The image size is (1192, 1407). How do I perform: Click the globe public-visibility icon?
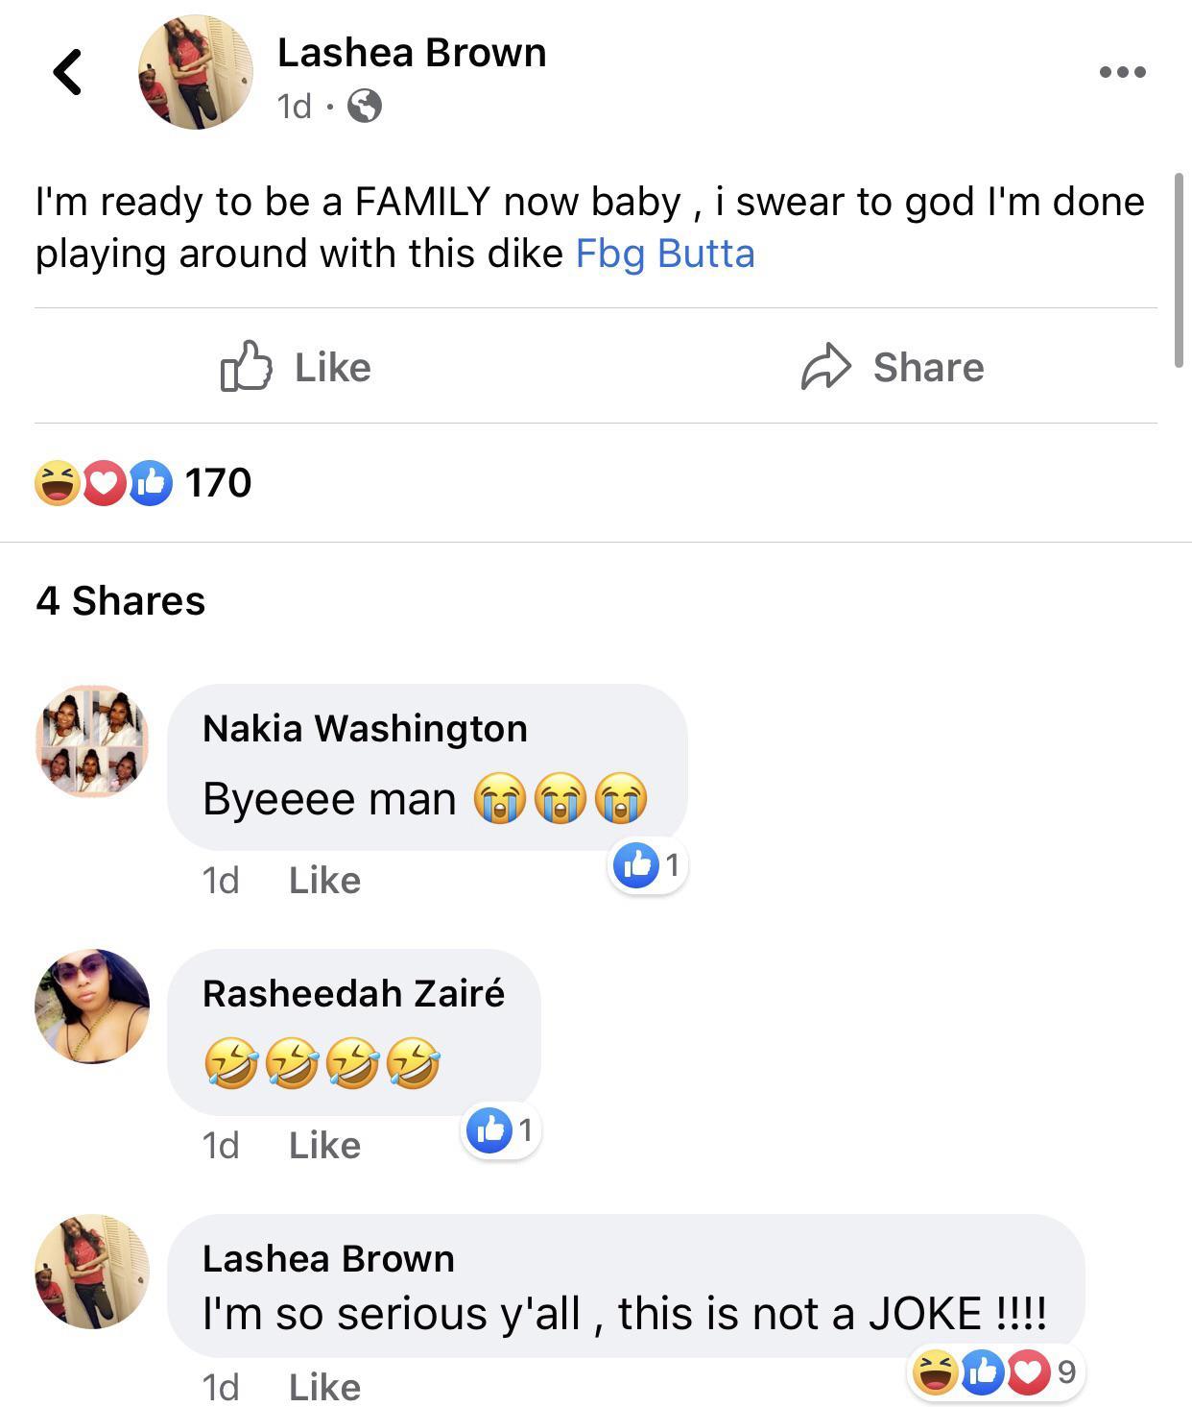click(364, 106)
